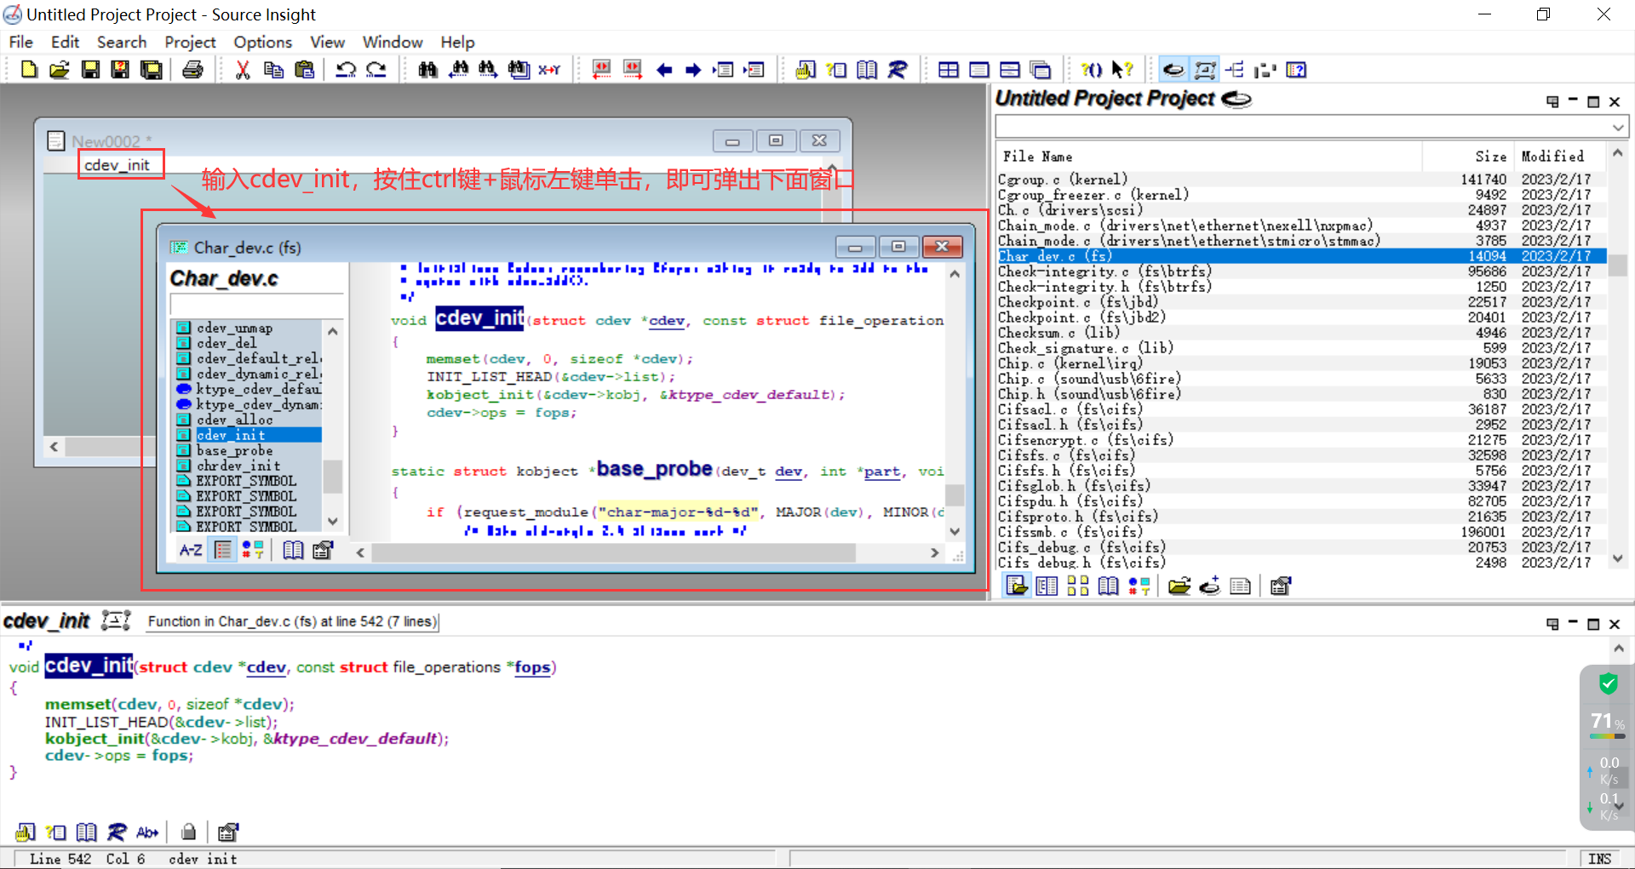This screenshot has height=869, width=1635.
Task: Paste clipboard contents via the toolbar icon
Action: click(x=304, y=70)
